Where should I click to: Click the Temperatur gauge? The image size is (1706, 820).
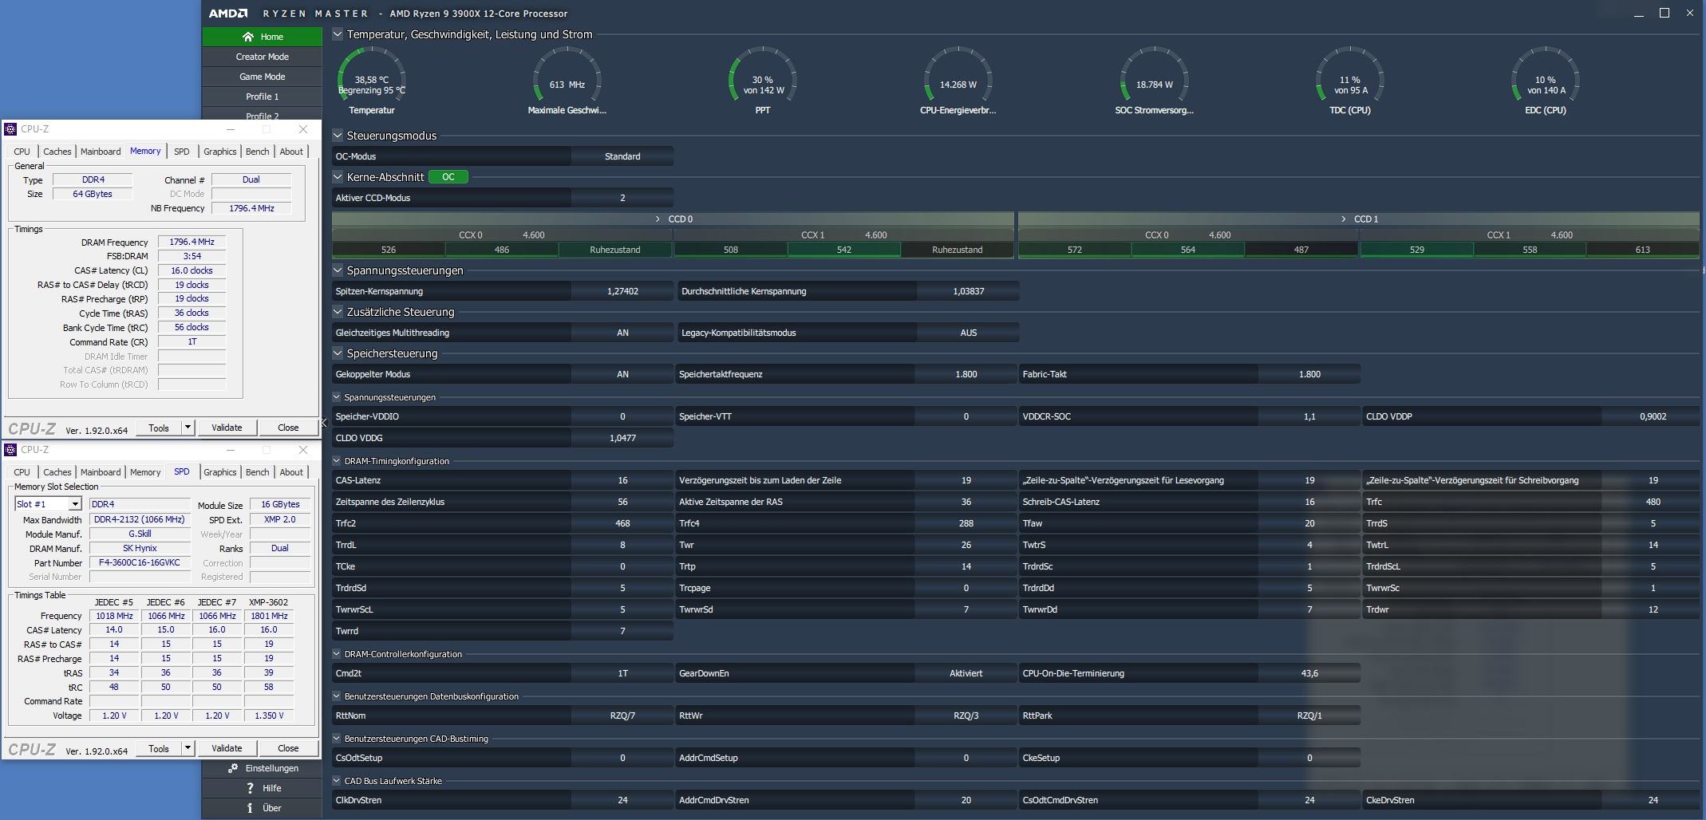[x=372, y=81]
